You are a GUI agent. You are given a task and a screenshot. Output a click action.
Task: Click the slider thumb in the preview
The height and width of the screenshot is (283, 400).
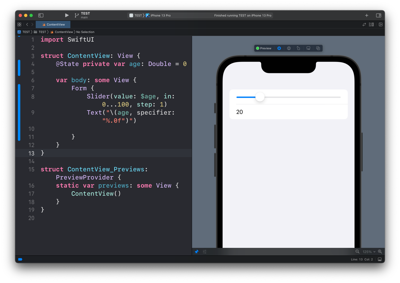pyautogui.click(x=260, y=97)
